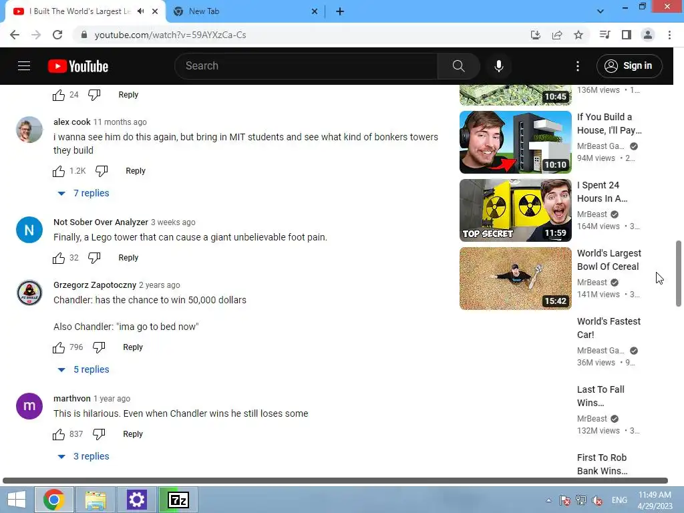
Task: Open Grzegorz Zapotoczny's avatar
Action: pyautogui.click(x=29, y=293)
